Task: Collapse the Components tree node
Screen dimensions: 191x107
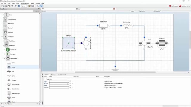Action: click(5, 58)
